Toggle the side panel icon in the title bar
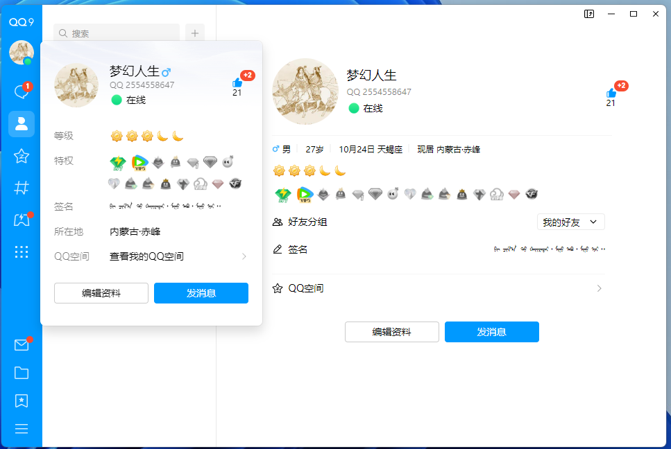 [589, 14]
